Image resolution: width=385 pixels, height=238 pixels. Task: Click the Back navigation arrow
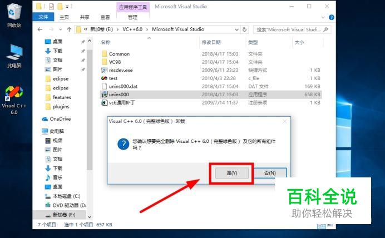[x=40, y=29]
